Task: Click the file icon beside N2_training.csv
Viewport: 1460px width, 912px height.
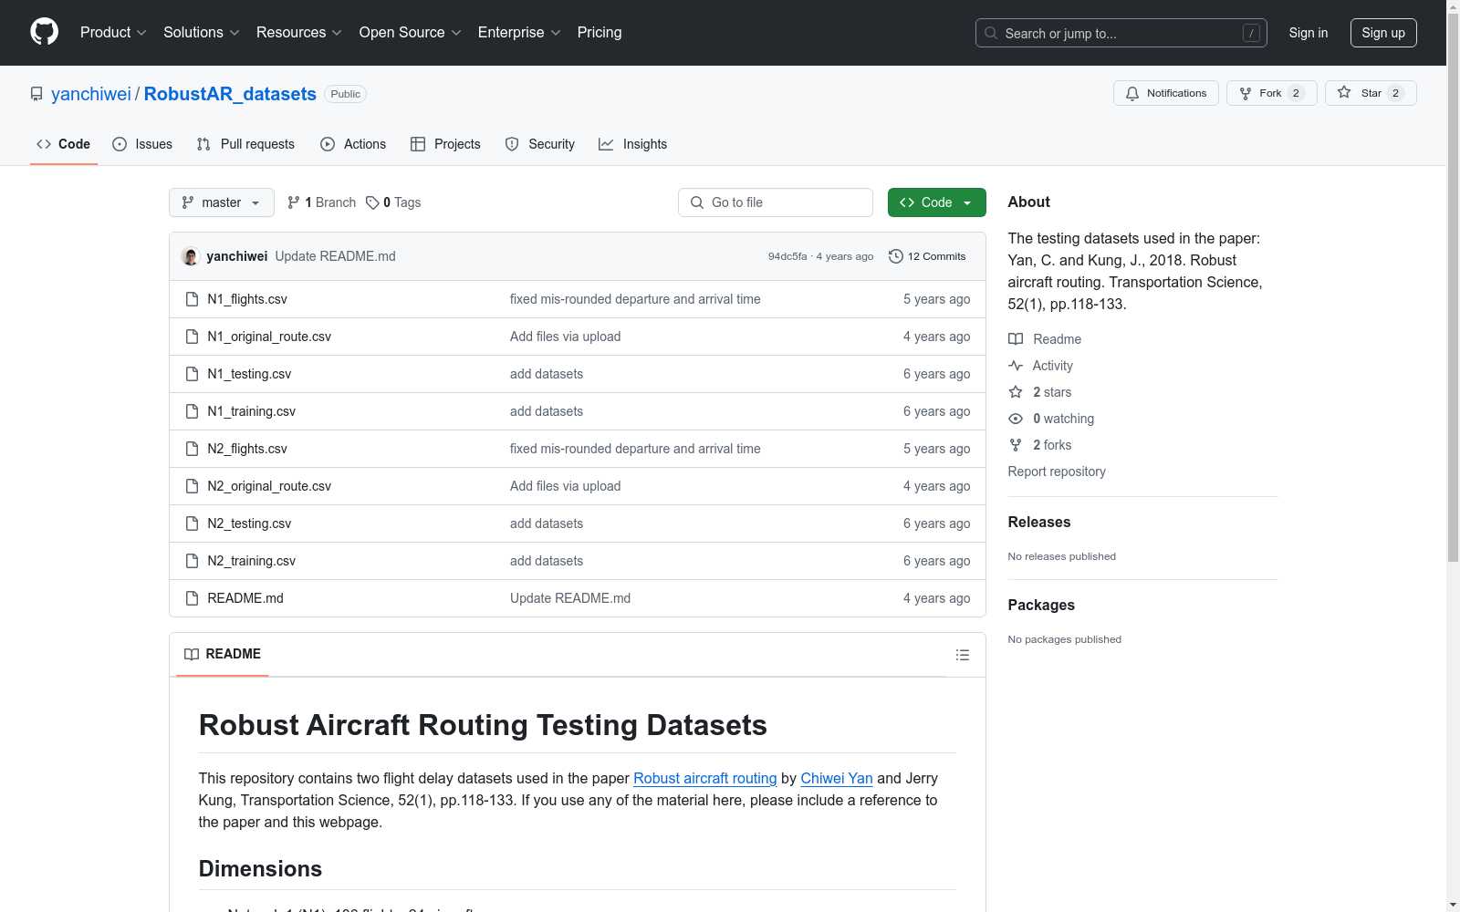Action: (x=192, y=561)
